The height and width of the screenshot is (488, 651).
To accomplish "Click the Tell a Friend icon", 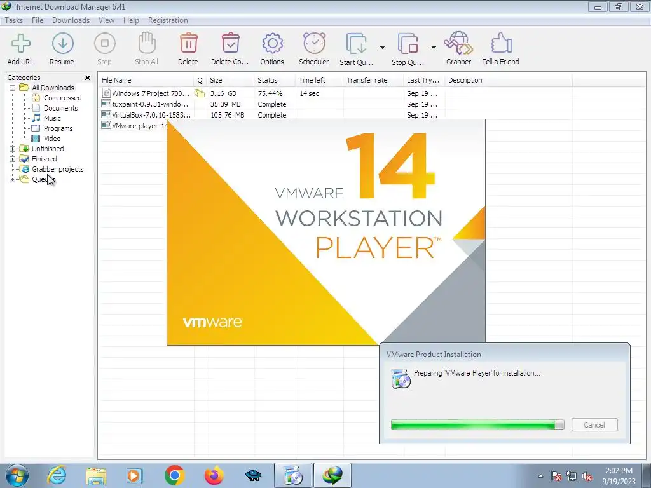I will 501,43.
